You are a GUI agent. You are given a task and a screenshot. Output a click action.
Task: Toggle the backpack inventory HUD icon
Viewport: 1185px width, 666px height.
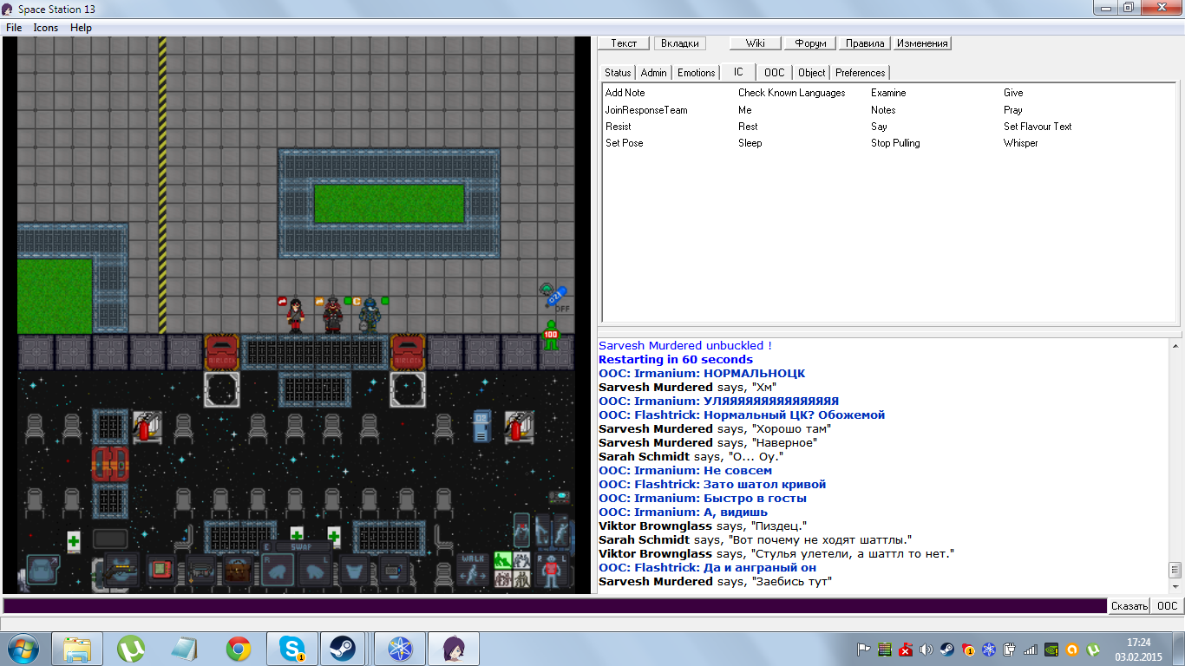point(43,570)
